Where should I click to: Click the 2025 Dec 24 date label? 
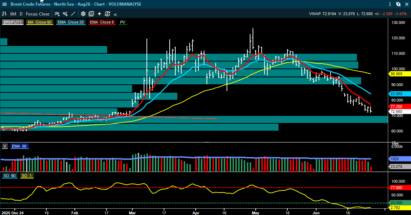click(12, 213)
